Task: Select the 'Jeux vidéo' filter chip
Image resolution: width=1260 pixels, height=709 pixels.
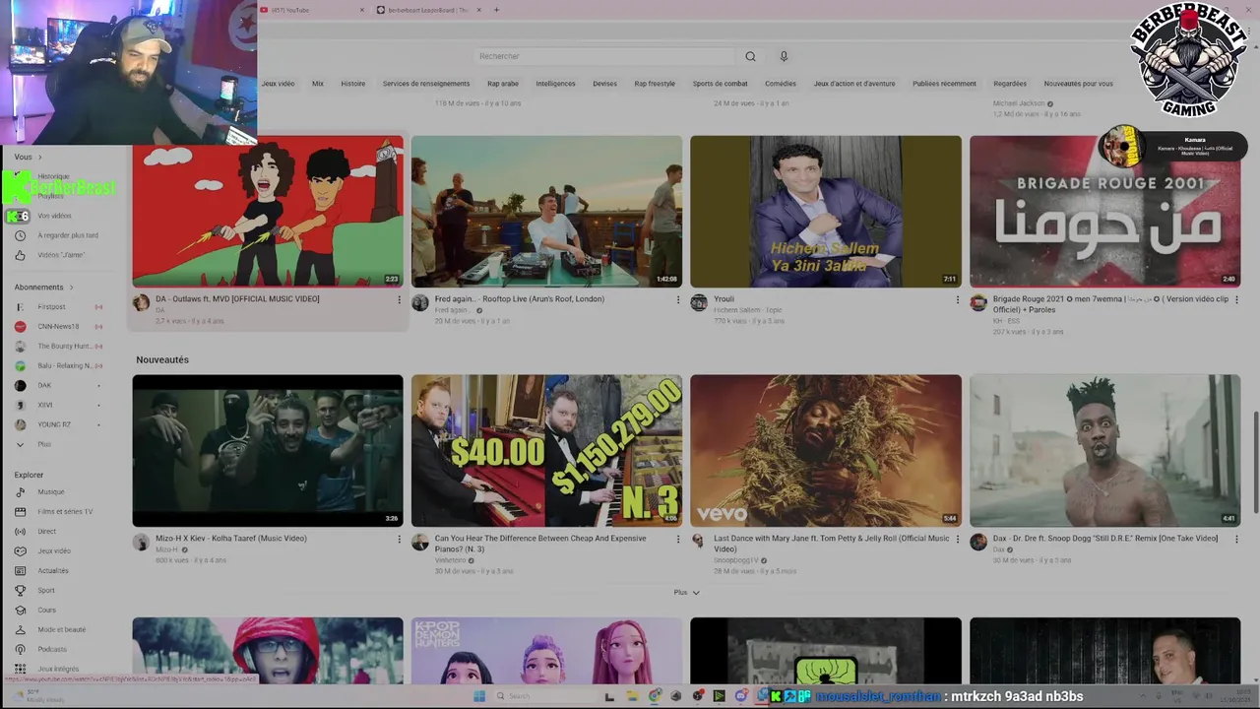Action: [278, 84]
